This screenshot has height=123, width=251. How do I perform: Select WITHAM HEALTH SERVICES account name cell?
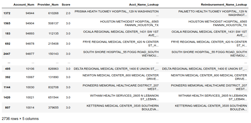(x=124, y=97)
